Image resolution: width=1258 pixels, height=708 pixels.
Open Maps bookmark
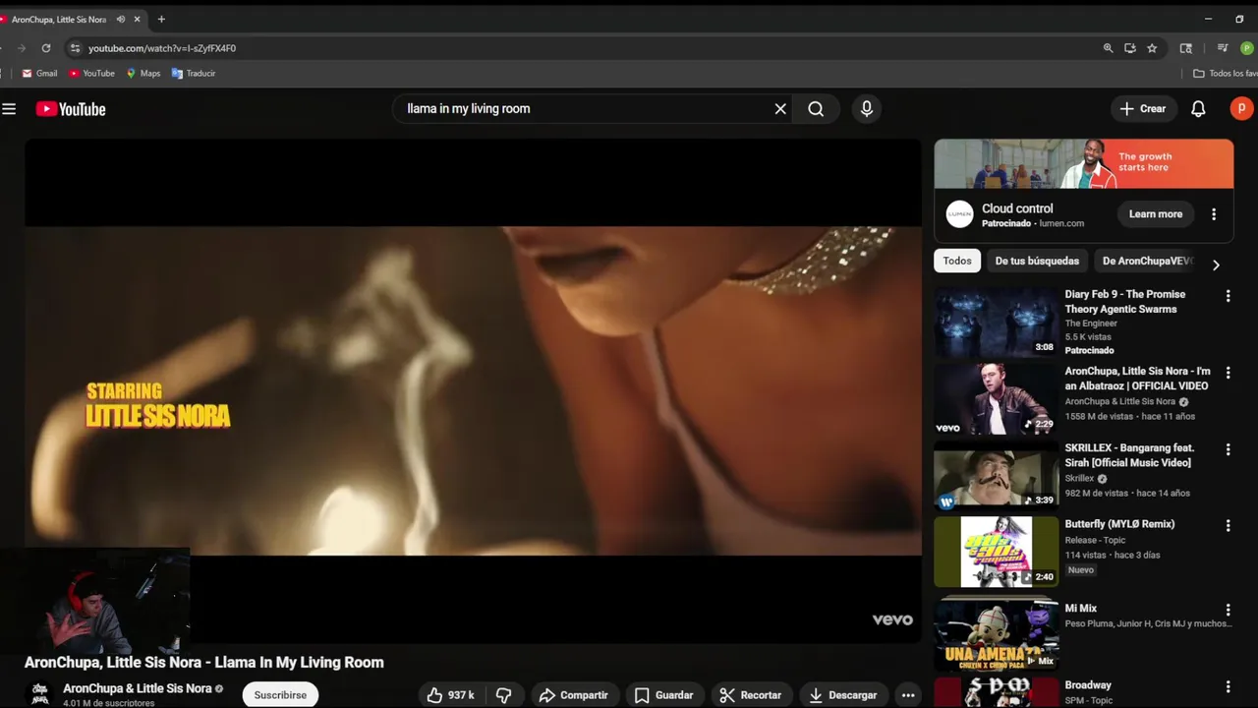tap(143, 74)
